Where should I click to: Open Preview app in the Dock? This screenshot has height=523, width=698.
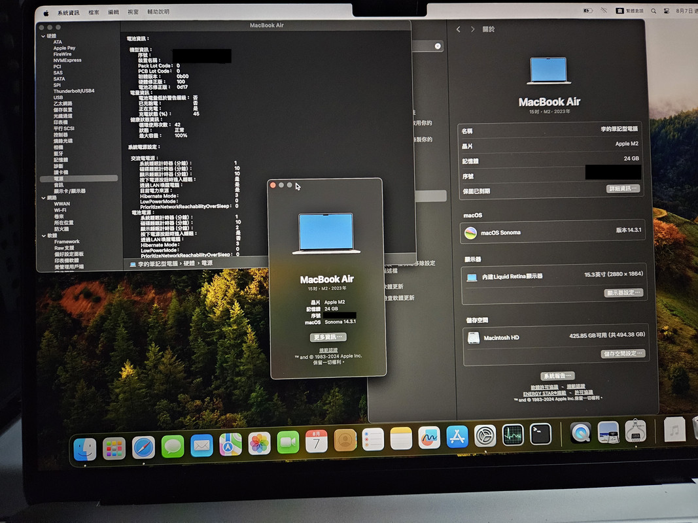tap(608, 432)
